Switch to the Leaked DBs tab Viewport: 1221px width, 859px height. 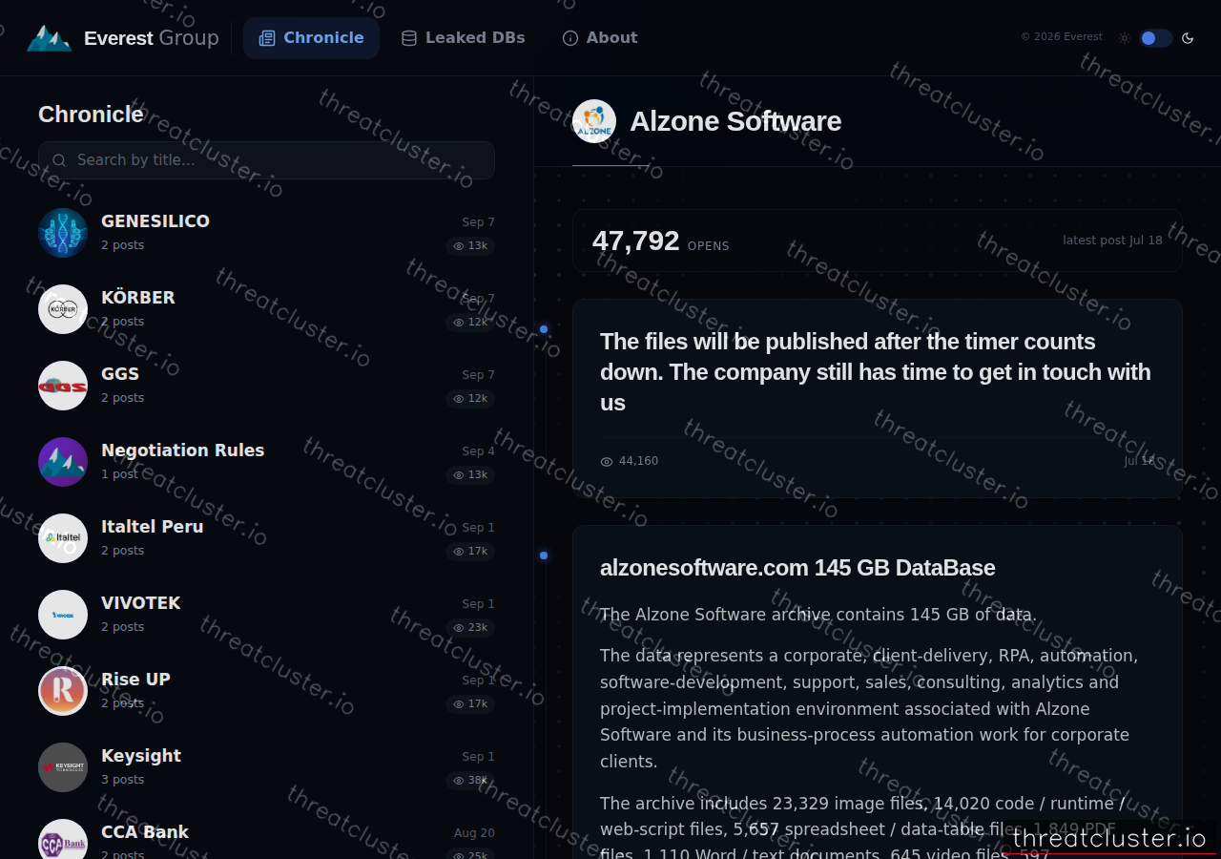click(x=463, y=38)
